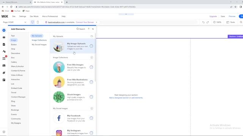The width and height of the screenshot is (243, 136).
Task: Click the icon beside My Uploads heading
Action: [x=92, y=36]
